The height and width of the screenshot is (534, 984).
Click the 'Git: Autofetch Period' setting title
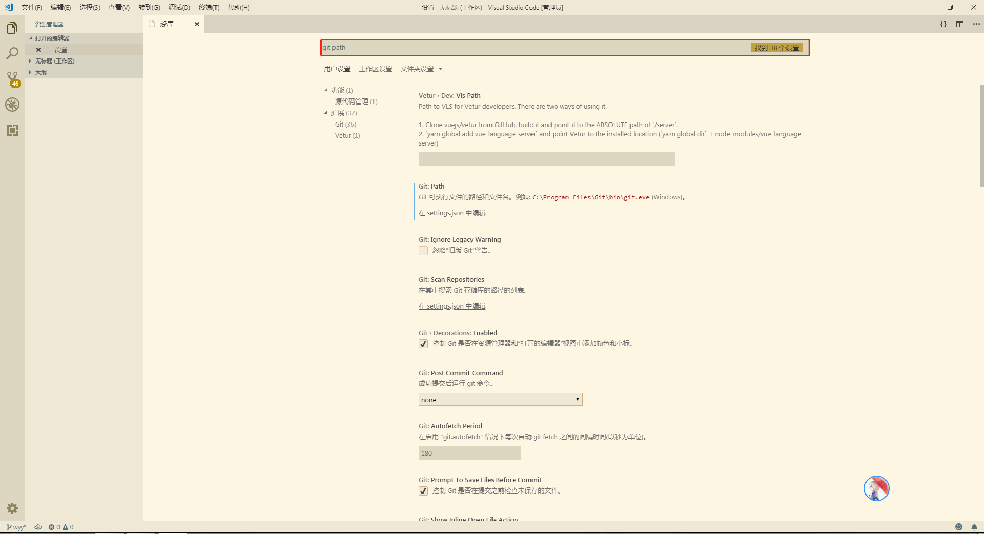(x=450, y=426)
